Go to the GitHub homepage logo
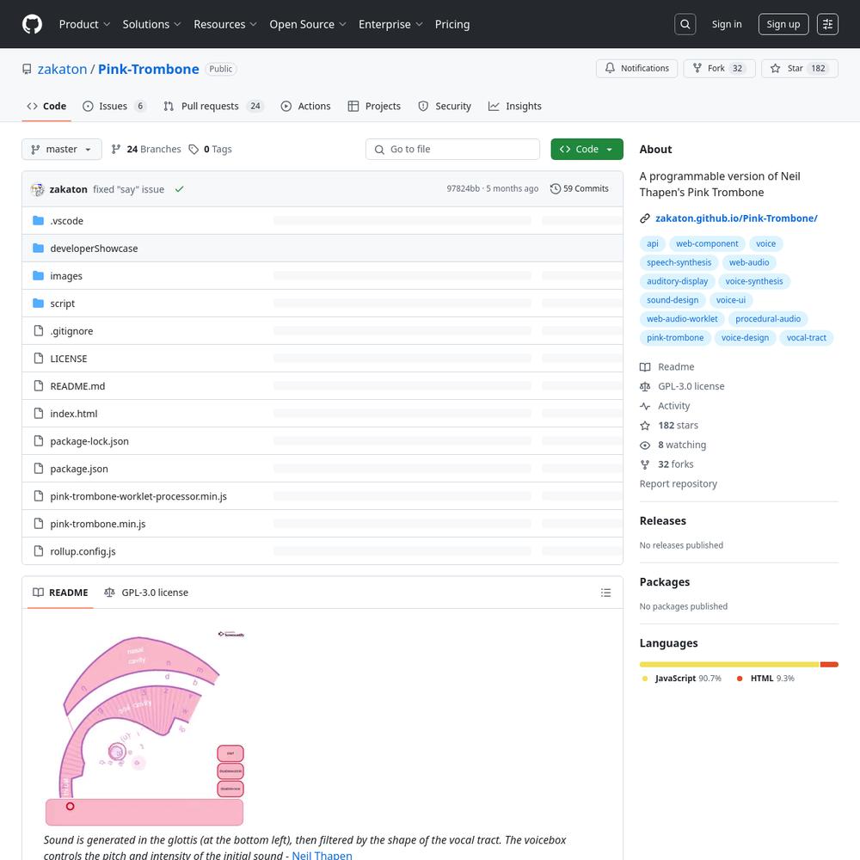Viewport: 860px width, 860px height. 33,24
